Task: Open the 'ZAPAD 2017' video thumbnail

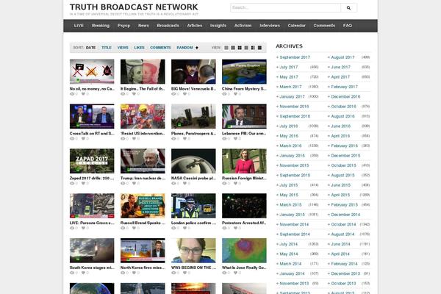Action: pyautogui.click(x=92, y=161)
